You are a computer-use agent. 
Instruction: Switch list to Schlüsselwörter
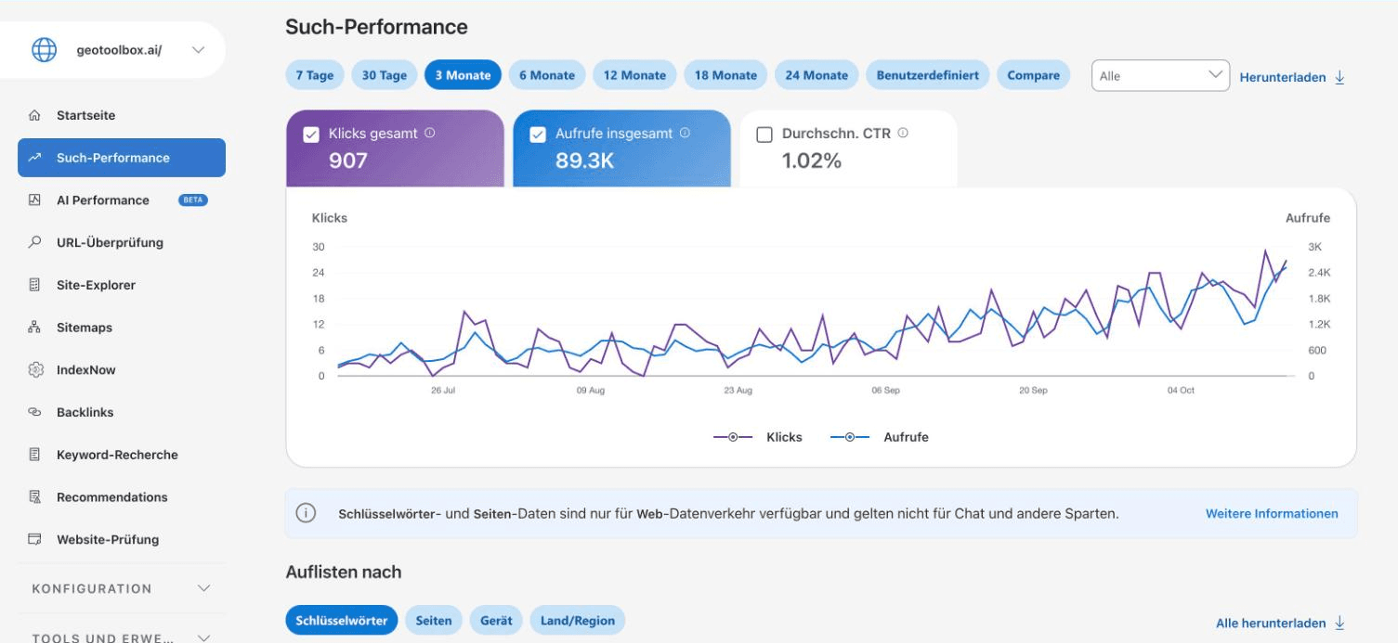[x=342, y=621]
